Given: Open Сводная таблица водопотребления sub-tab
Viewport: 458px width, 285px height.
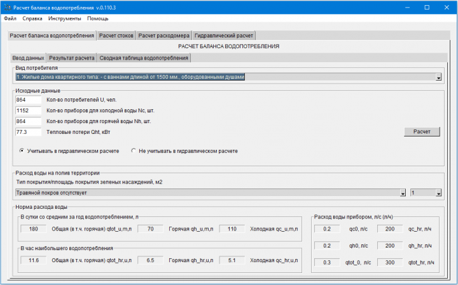Looking at the screenshot, I should pos(144,58).
